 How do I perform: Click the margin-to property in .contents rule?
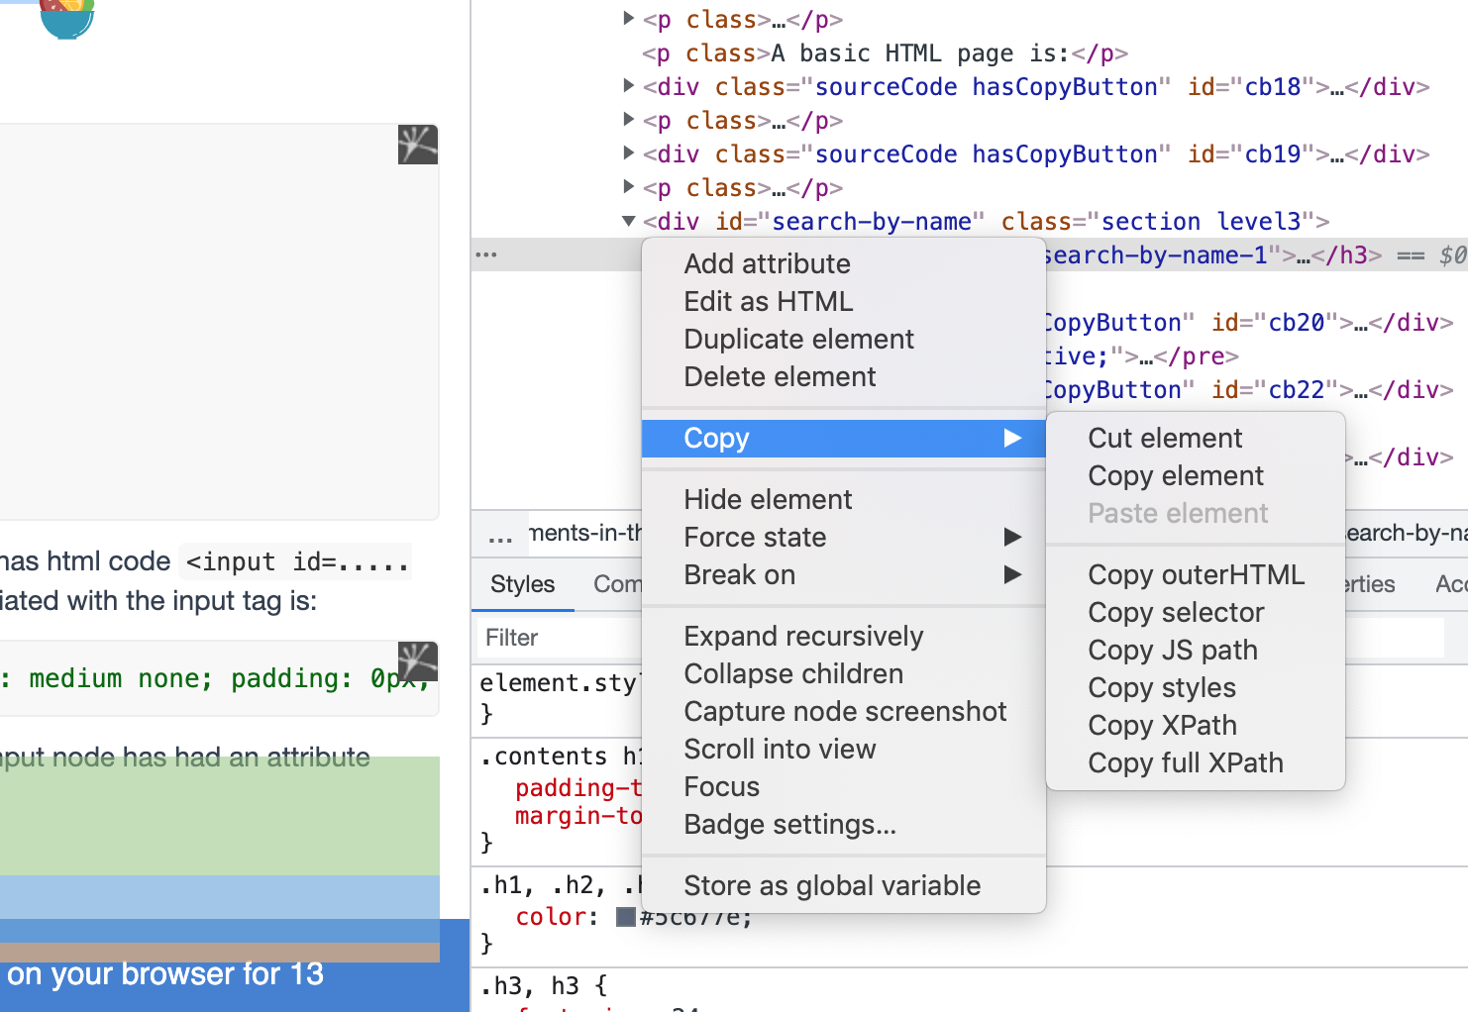tap(578, 816)
